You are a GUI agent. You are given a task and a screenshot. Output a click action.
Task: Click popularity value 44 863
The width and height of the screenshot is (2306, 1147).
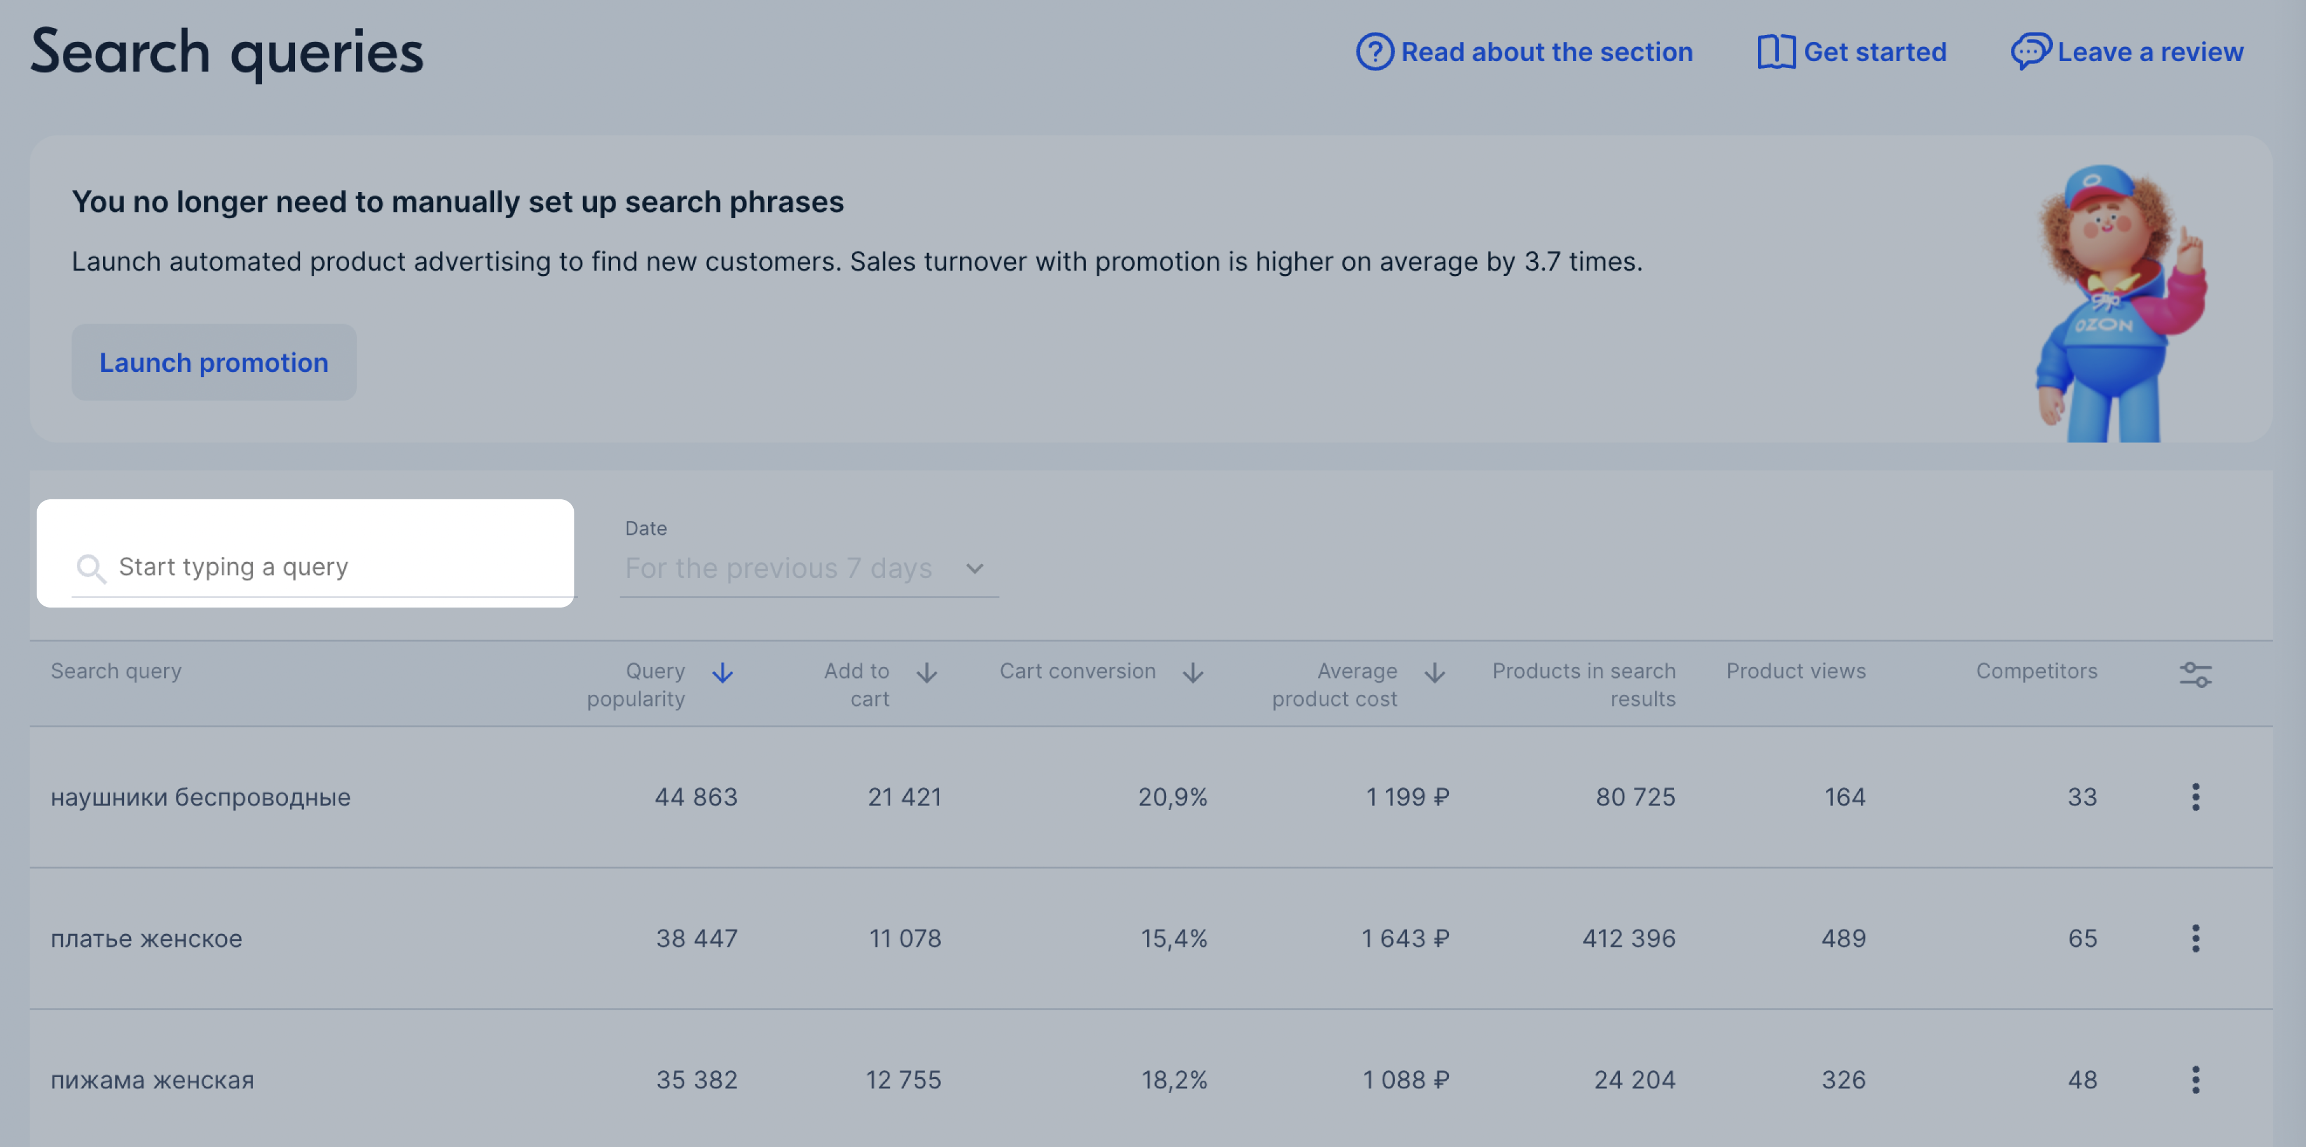[695, 796]
